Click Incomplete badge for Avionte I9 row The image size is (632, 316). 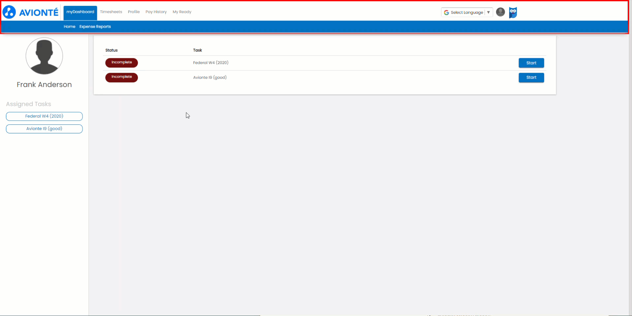(121, 77)
